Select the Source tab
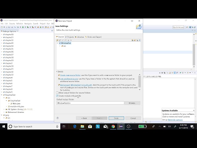 pyautogui.click(x=60, y=37)
